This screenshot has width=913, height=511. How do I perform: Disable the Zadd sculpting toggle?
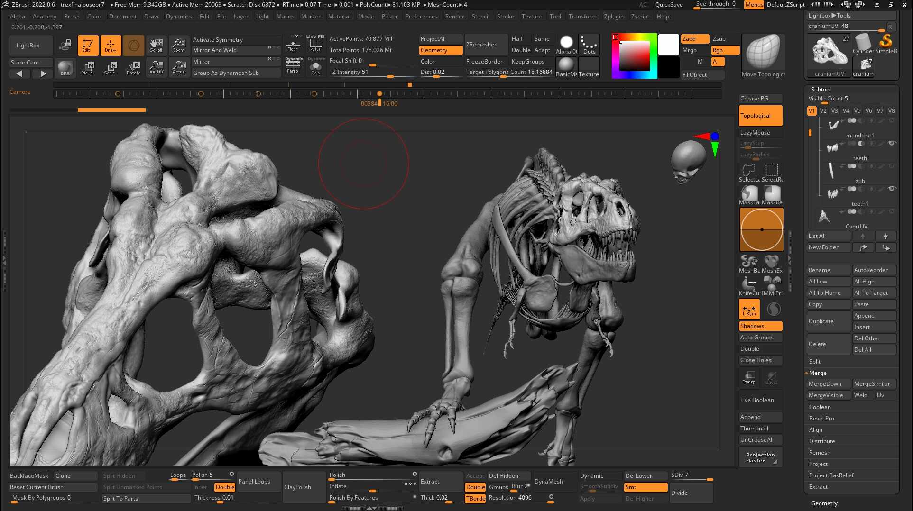pos(694,38)
